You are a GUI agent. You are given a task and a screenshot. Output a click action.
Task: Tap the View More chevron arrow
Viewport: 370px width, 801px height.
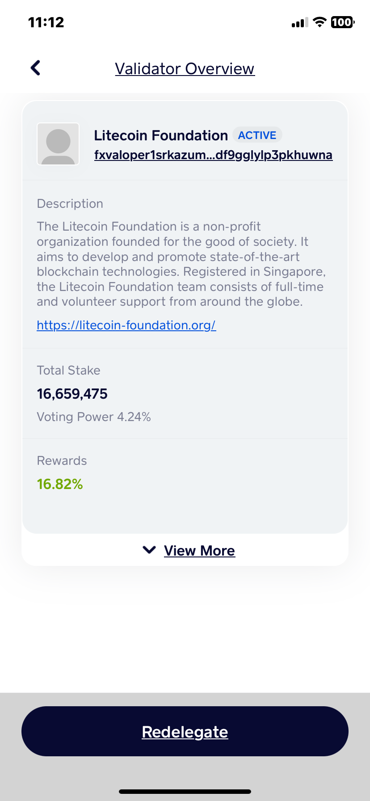(x=149, y=550)
